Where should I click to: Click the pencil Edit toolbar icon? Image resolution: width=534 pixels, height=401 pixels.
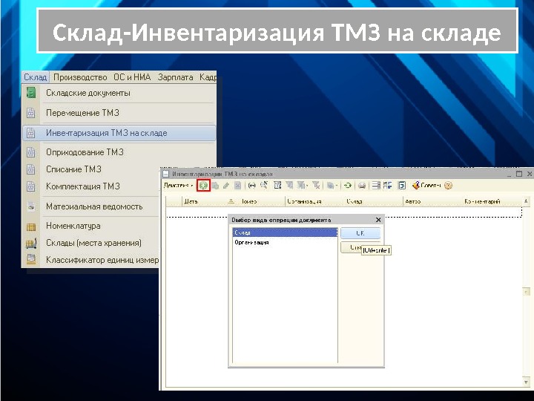(x=226, y=185)
